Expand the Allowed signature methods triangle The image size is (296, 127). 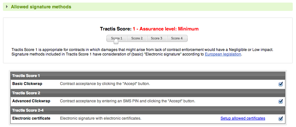(7, 7)
